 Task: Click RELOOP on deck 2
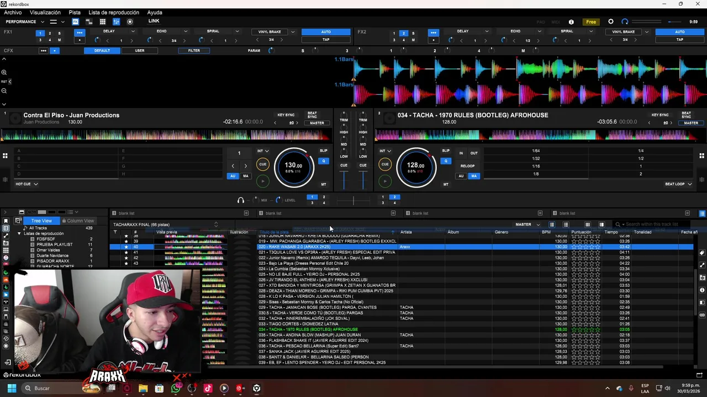coord(467,166)
